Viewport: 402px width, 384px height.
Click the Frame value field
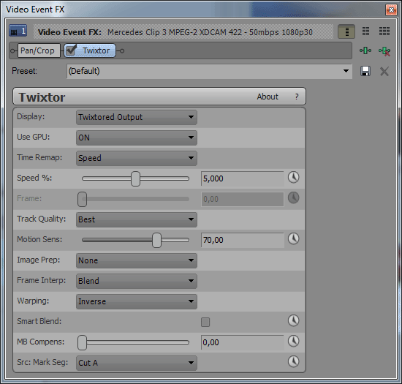[242, 199]
